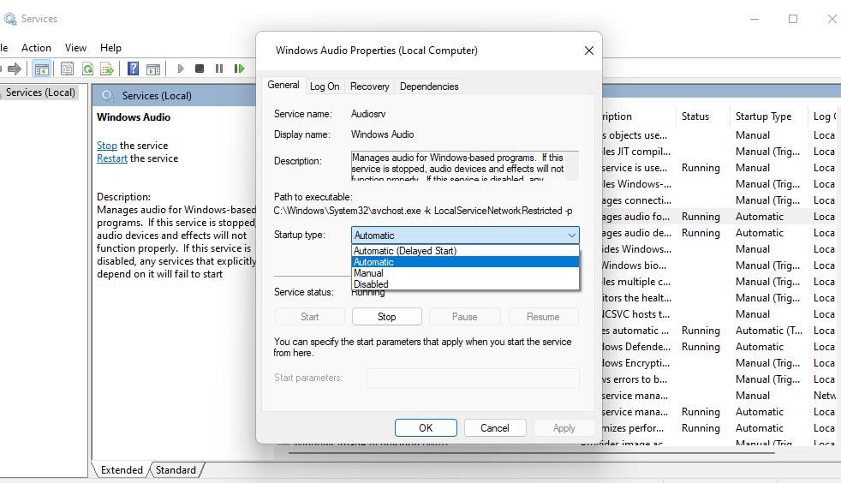This screenshot has width=841, height=483.
Task: Click the Start parameters input field
Action: tap(473, 378)
